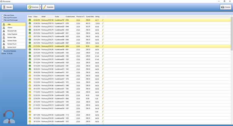Sort table by the Status column header
233x126 pixels.
(30, 17)
